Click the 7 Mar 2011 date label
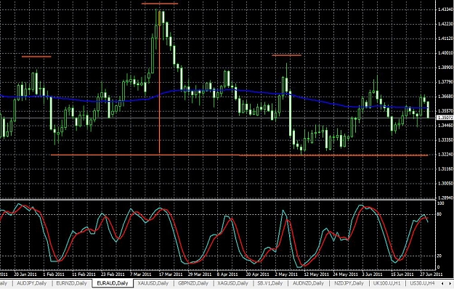The image size is (454, 289). pyautogui.click(x=140, y=274)
